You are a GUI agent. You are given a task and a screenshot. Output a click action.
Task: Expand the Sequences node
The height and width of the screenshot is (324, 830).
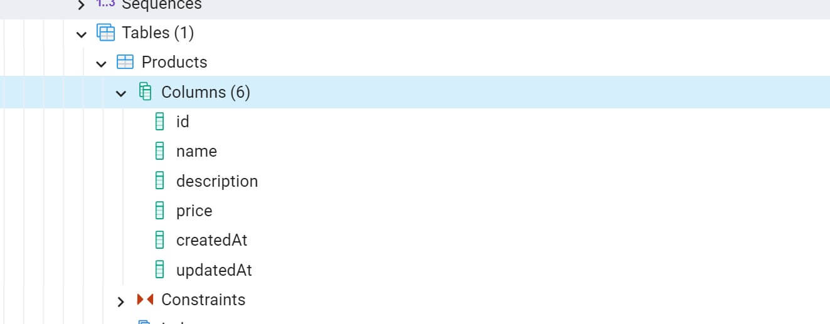(81, 6)
